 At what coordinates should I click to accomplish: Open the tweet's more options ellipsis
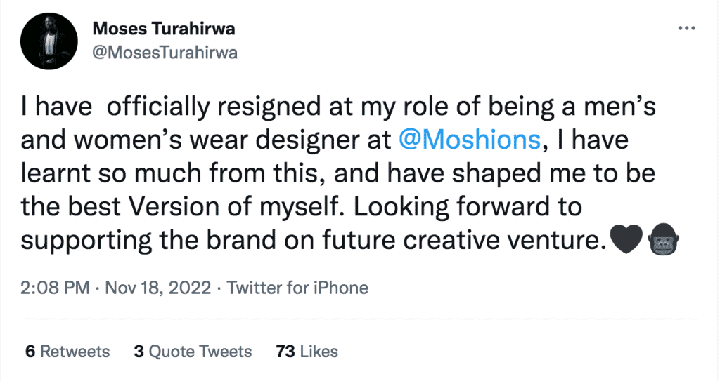click(686, 28)
